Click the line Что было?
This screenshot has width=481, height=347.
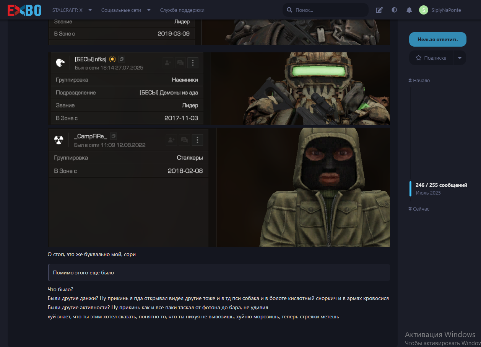pos(60,289)
